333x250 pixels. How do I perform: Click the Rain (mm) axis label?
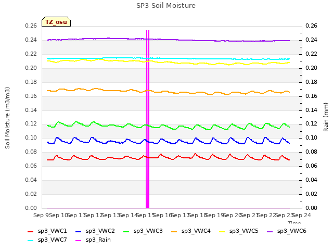(326, 117)
